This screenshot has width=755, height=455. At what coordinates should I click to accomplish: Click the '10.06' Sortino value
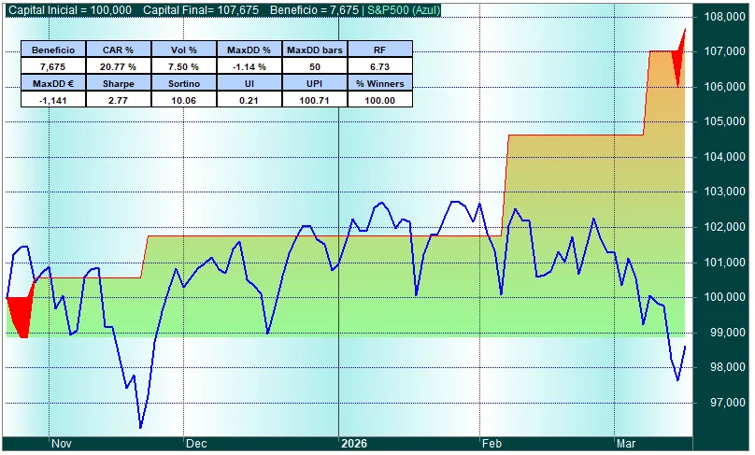point(184,100)
